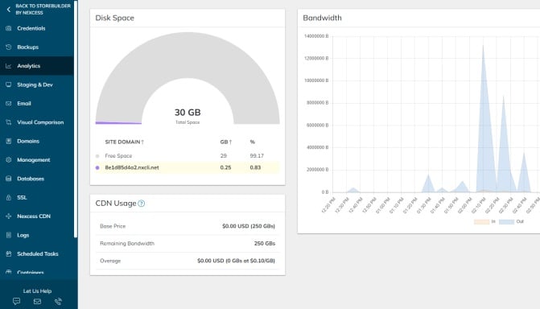This screenshot has height=309, width=540.
Task: Click the Base Price $0.00 USD value
Action: pos(249,226)
